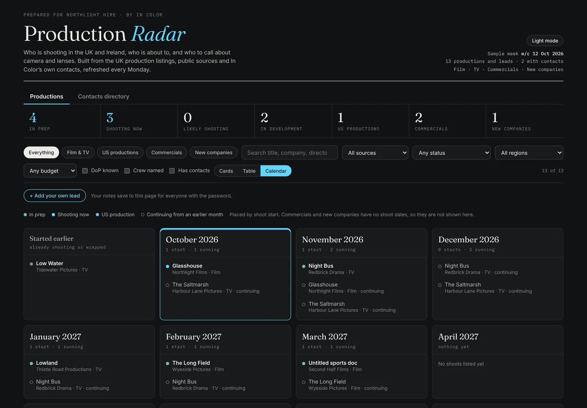Switch to Light mode

click(545, 41)
